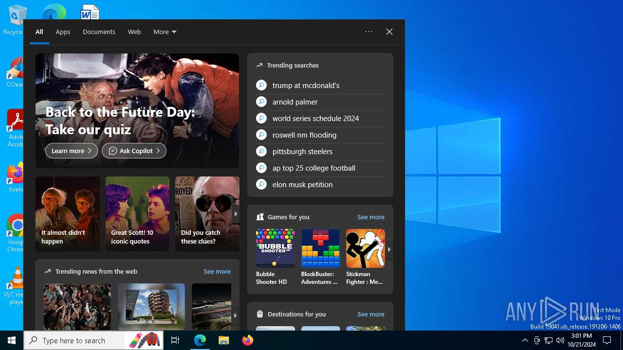Viewport: 623px width, 350px height.
Task: Open the BlockBuster: Adventures game icon
Action: tap(320, 248)
